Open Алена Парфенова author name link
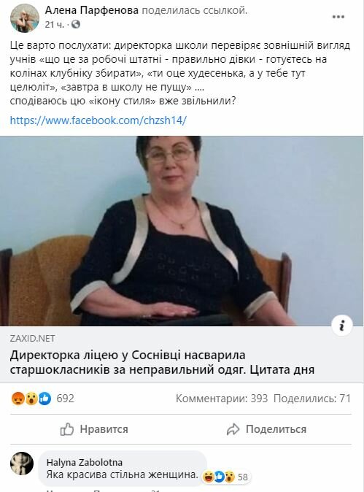Viewport: 364px width, 492px height. [92, 10]
